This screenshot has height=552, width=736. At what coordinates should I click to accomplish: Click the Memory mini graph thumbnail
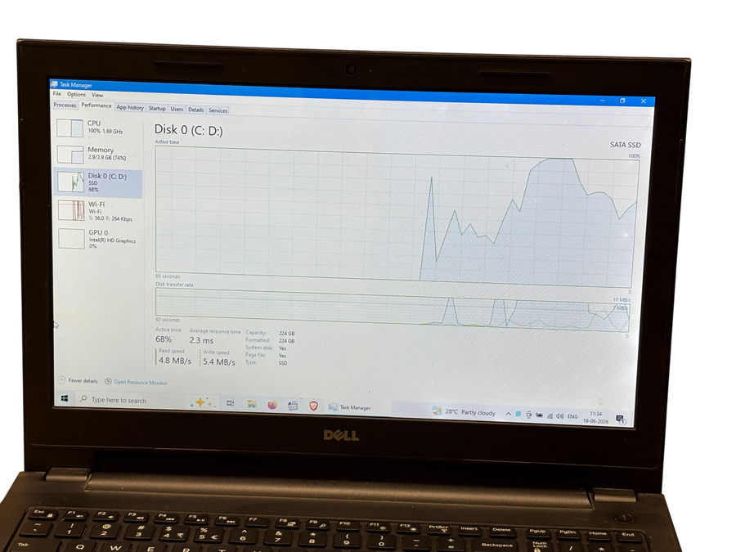tap(70, 154)
